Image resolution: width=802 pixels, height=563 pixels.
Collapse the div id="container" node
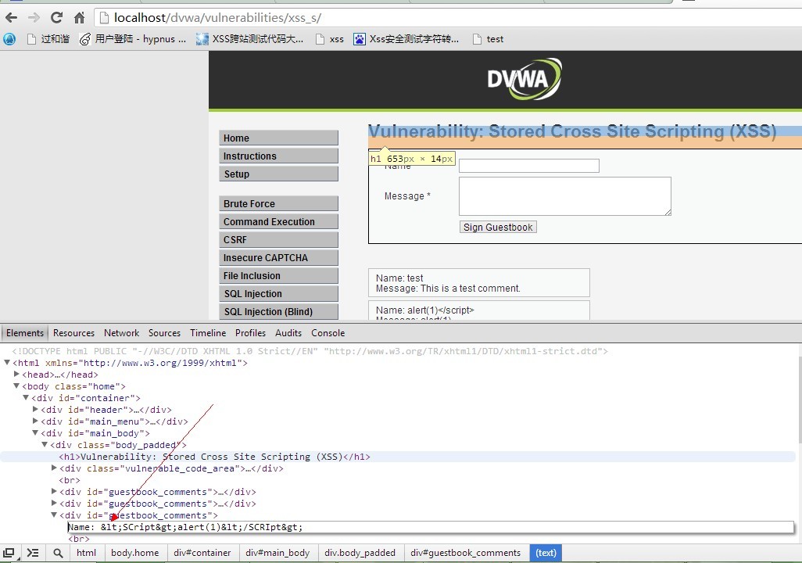26,397
